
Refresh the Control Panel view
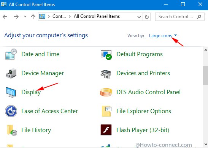click(146, 17)
